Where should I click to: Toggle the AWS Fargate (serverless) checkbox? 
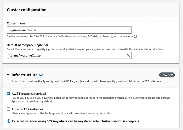9,93
